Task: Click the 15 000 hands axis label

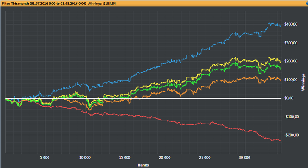Action: [x=125, y=157]
